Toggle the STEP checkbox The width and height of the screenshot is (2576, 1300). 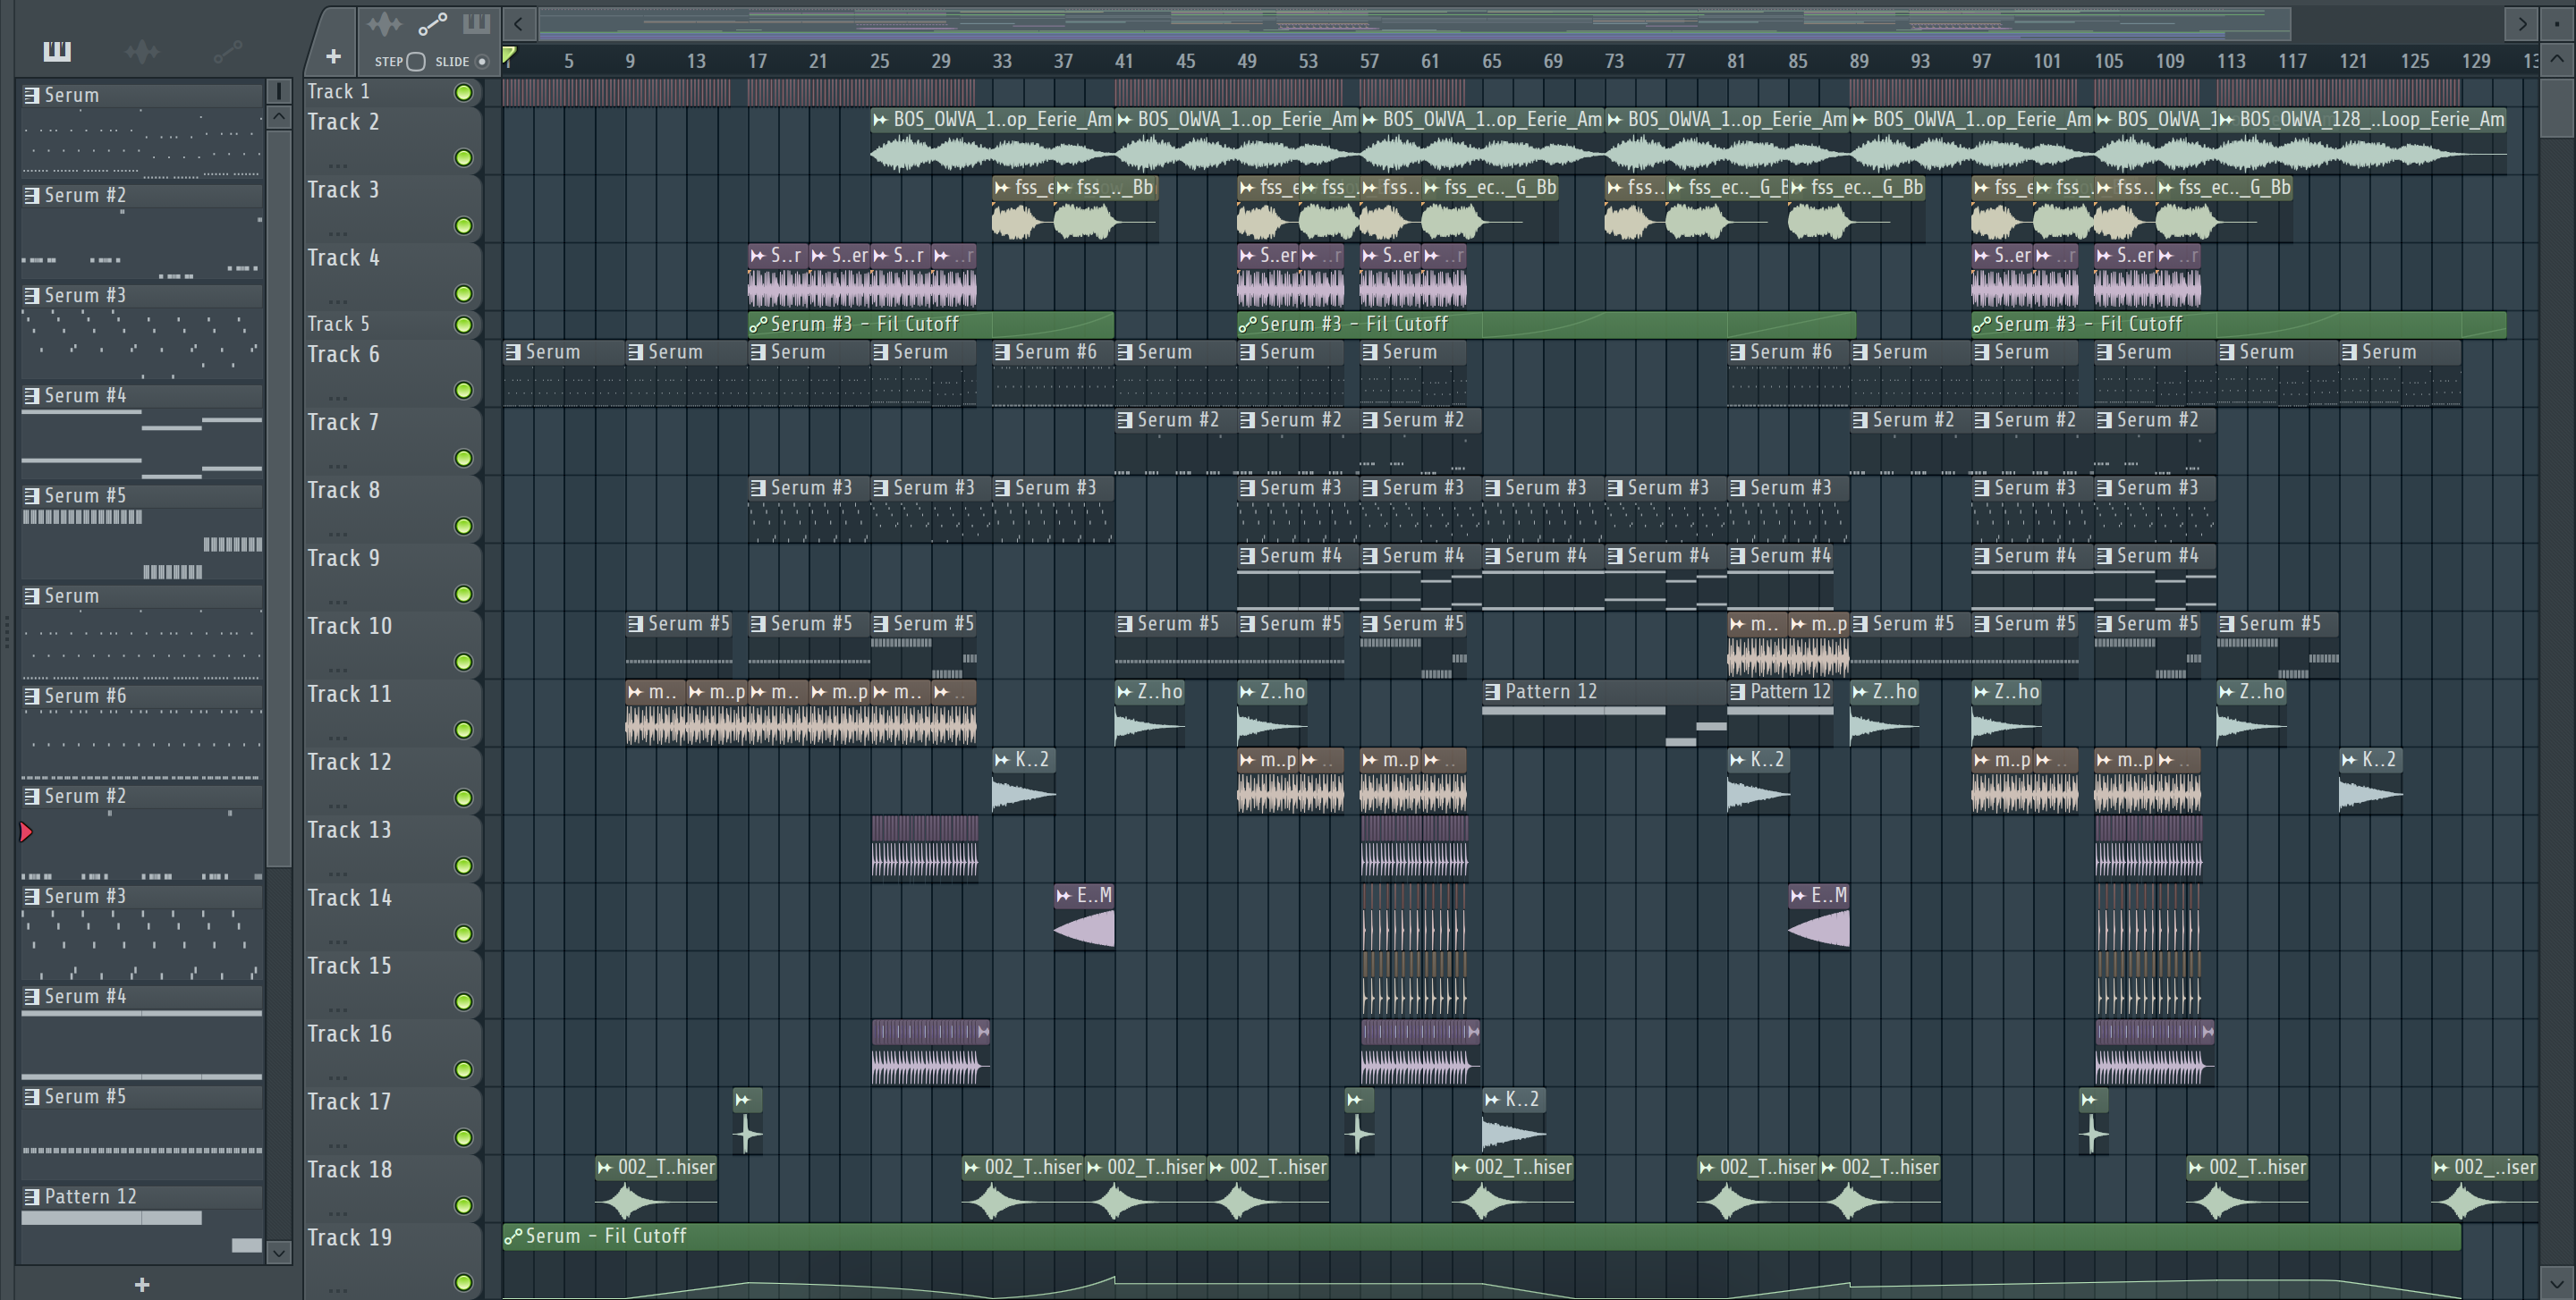pos(416,62)
